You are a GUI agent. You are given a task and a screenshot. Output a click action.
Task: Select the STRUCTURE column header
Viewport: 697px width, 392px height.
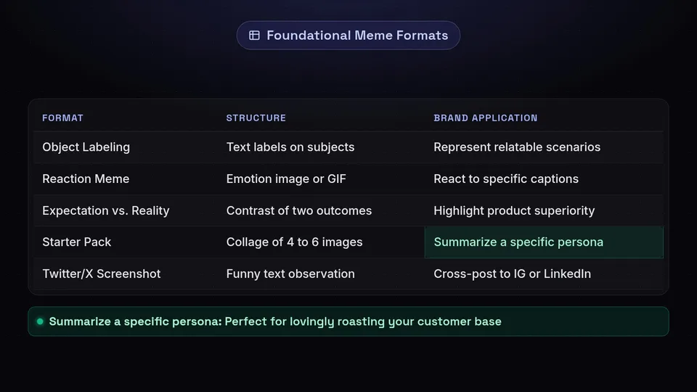(256, 118)
